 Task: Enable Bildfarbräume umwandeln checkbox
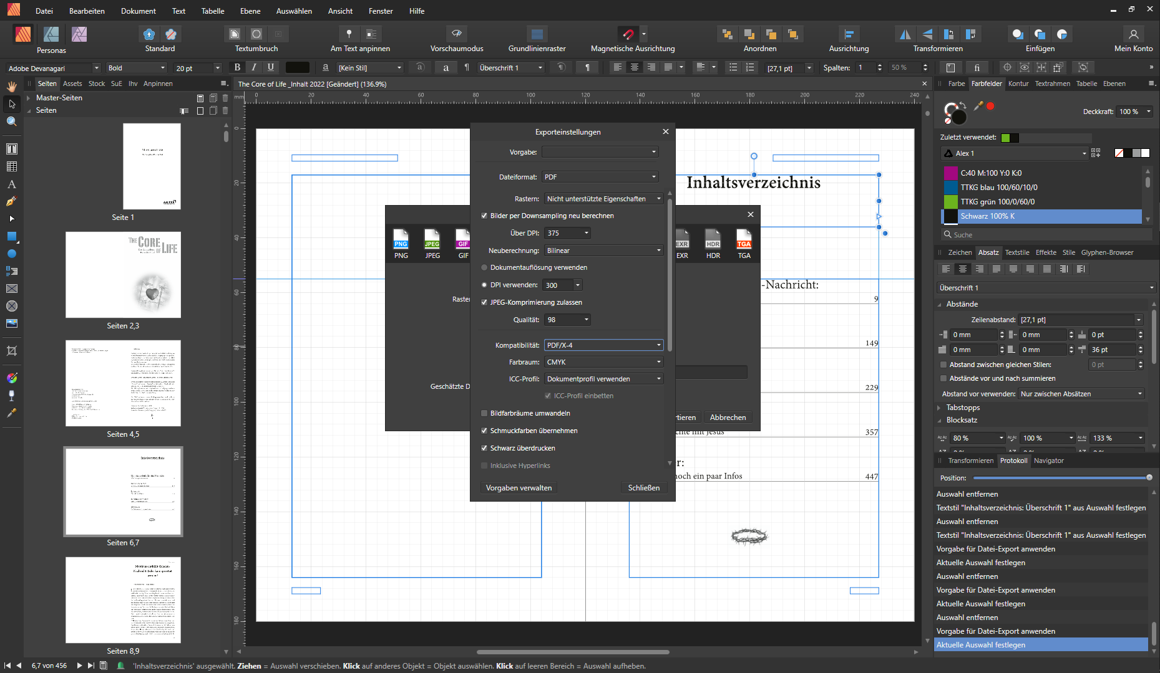coord(484,413)
